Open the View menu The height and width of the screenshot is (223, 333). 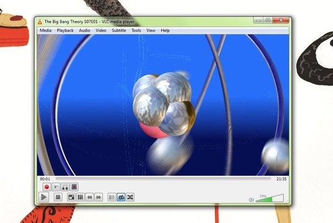point(151,30)
